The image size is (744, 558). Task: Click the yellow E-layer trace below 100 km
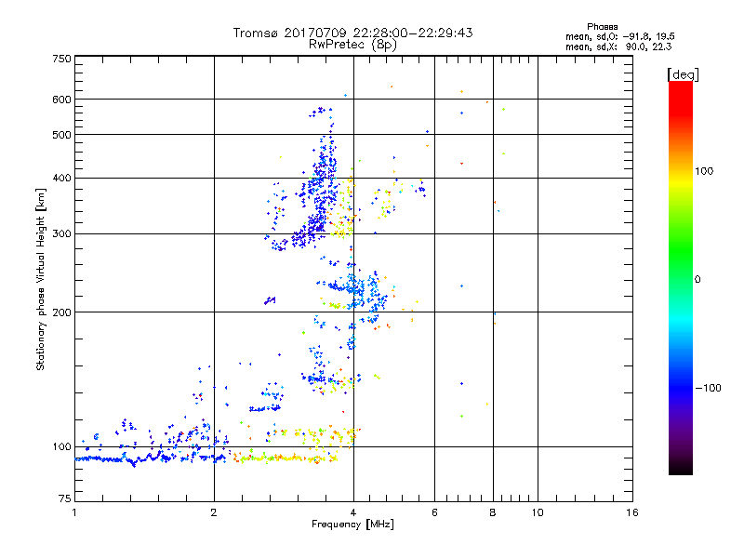[x=285, y=458]
